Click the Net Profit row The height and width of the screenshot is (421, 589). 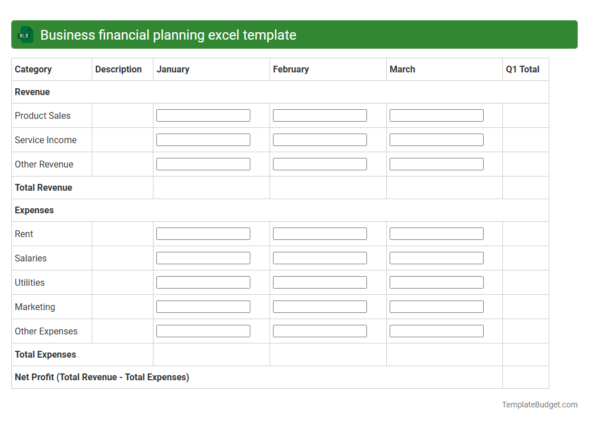102,377
